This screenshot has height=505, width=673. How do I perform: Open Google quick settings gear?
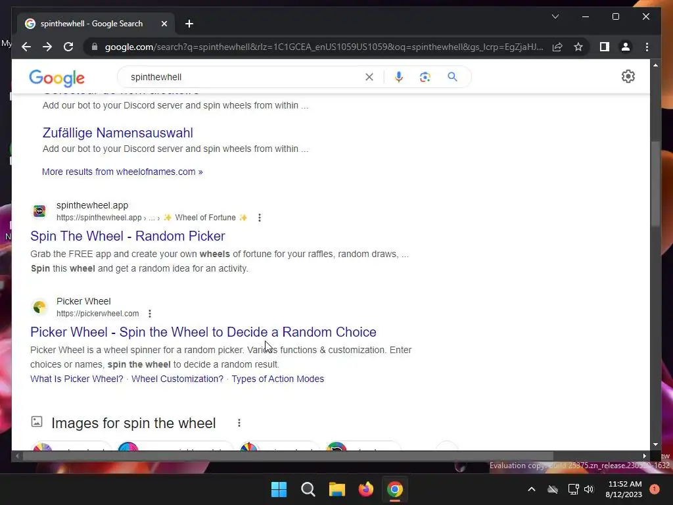click(628, 76)
